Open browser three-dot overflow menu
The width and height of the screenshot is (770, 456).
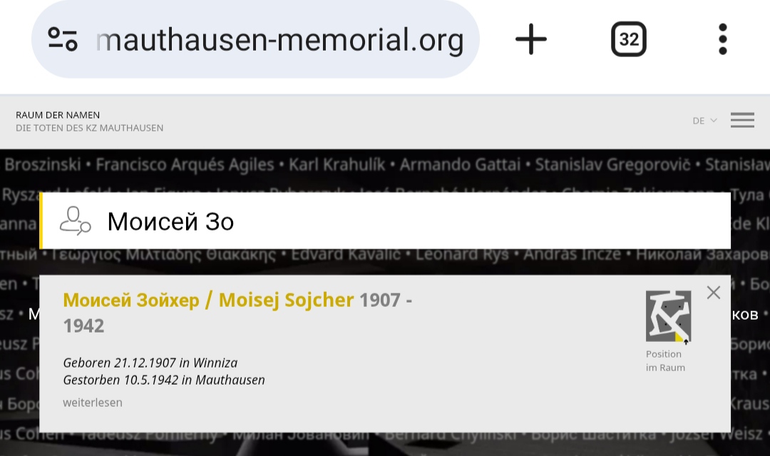pos(722,39)
